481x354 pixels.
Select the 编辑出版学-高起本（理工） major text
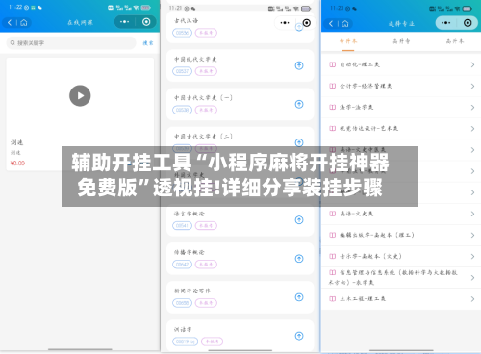coord(377,235)
